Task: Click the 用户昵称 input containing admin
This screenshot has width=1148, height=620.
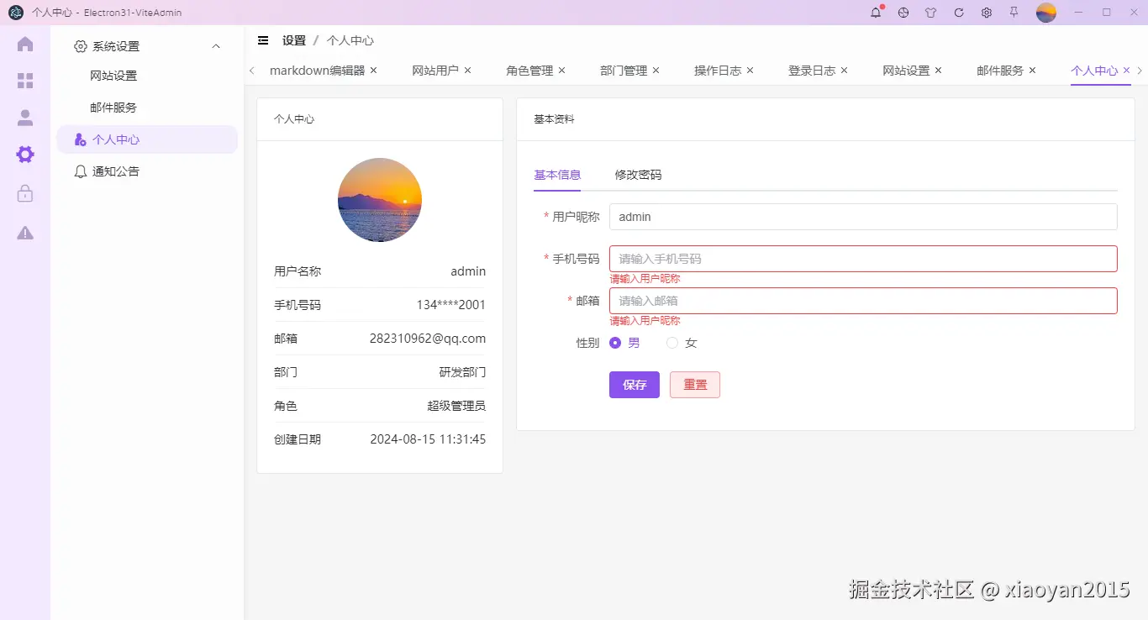Action: [863, 217]
